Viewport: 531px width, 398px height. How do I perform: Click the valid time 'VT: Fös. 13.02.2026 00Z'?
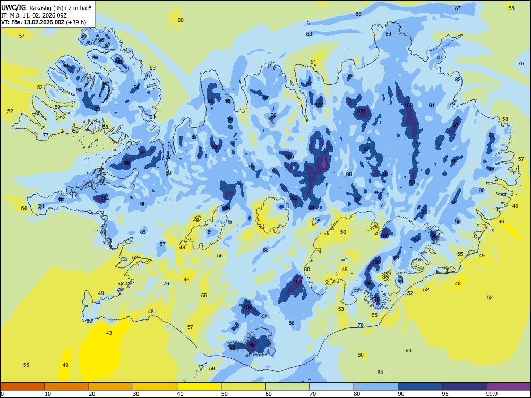pyautogui.click(x=32, y=22)
